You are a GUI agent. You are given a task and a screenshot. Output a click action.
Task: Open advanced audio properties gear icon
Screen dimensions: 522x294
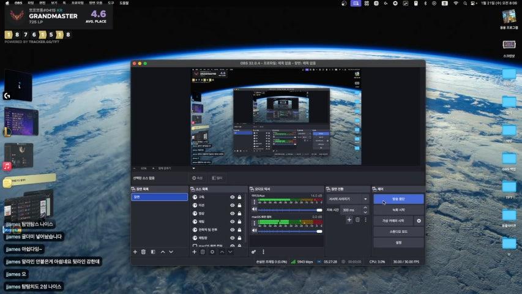point(254,252)
